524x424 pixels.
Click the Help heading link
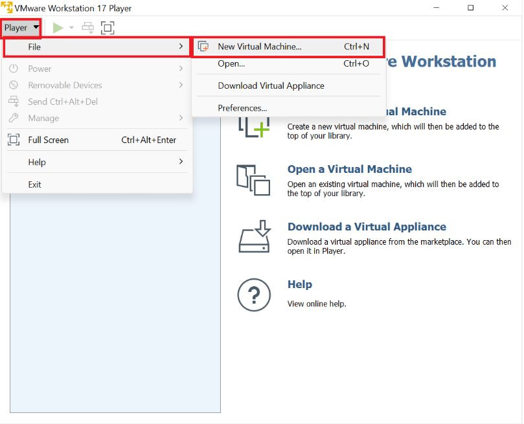coord(300,284)
